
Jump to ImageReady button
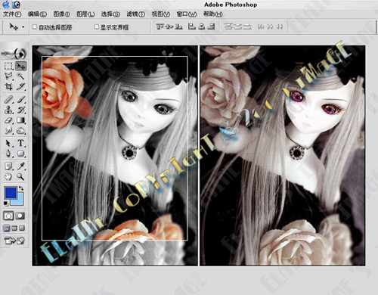[14, 241]
